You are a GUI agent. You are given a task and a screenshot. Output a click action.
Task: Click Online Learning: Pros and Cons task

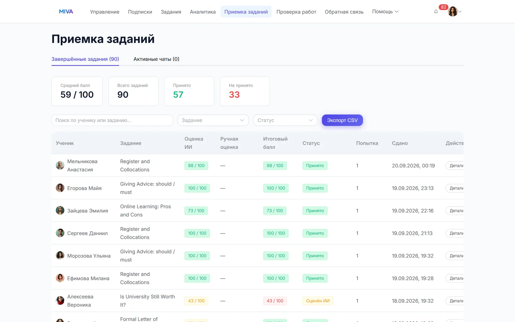click(145, 211)
